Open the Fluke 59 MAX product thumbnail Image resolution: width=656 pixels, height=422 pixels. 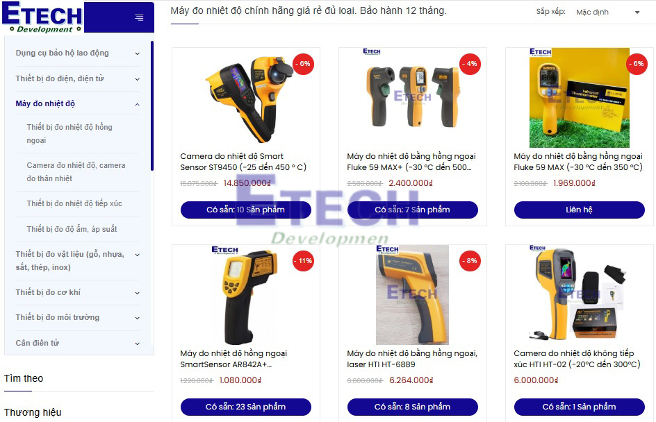click(579, 98)
